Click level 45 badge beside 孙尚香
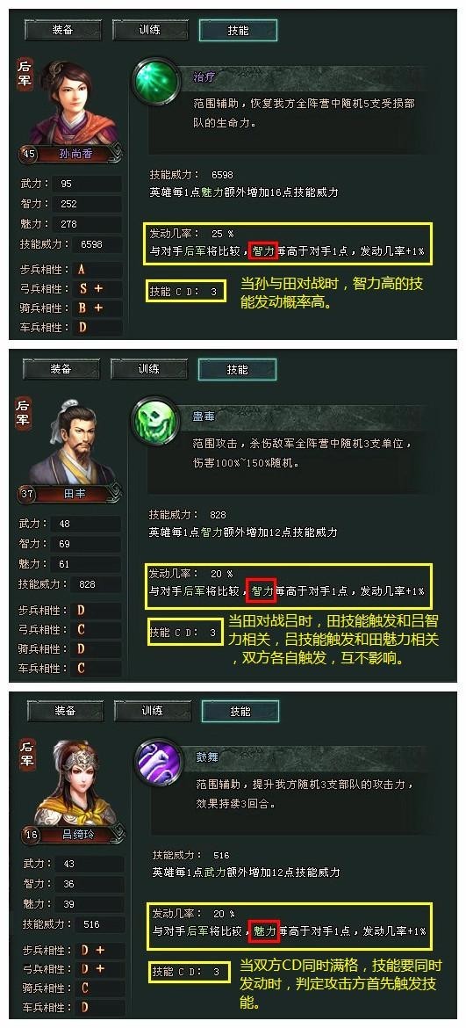The image size is (466, 1028). coord(29,154)
